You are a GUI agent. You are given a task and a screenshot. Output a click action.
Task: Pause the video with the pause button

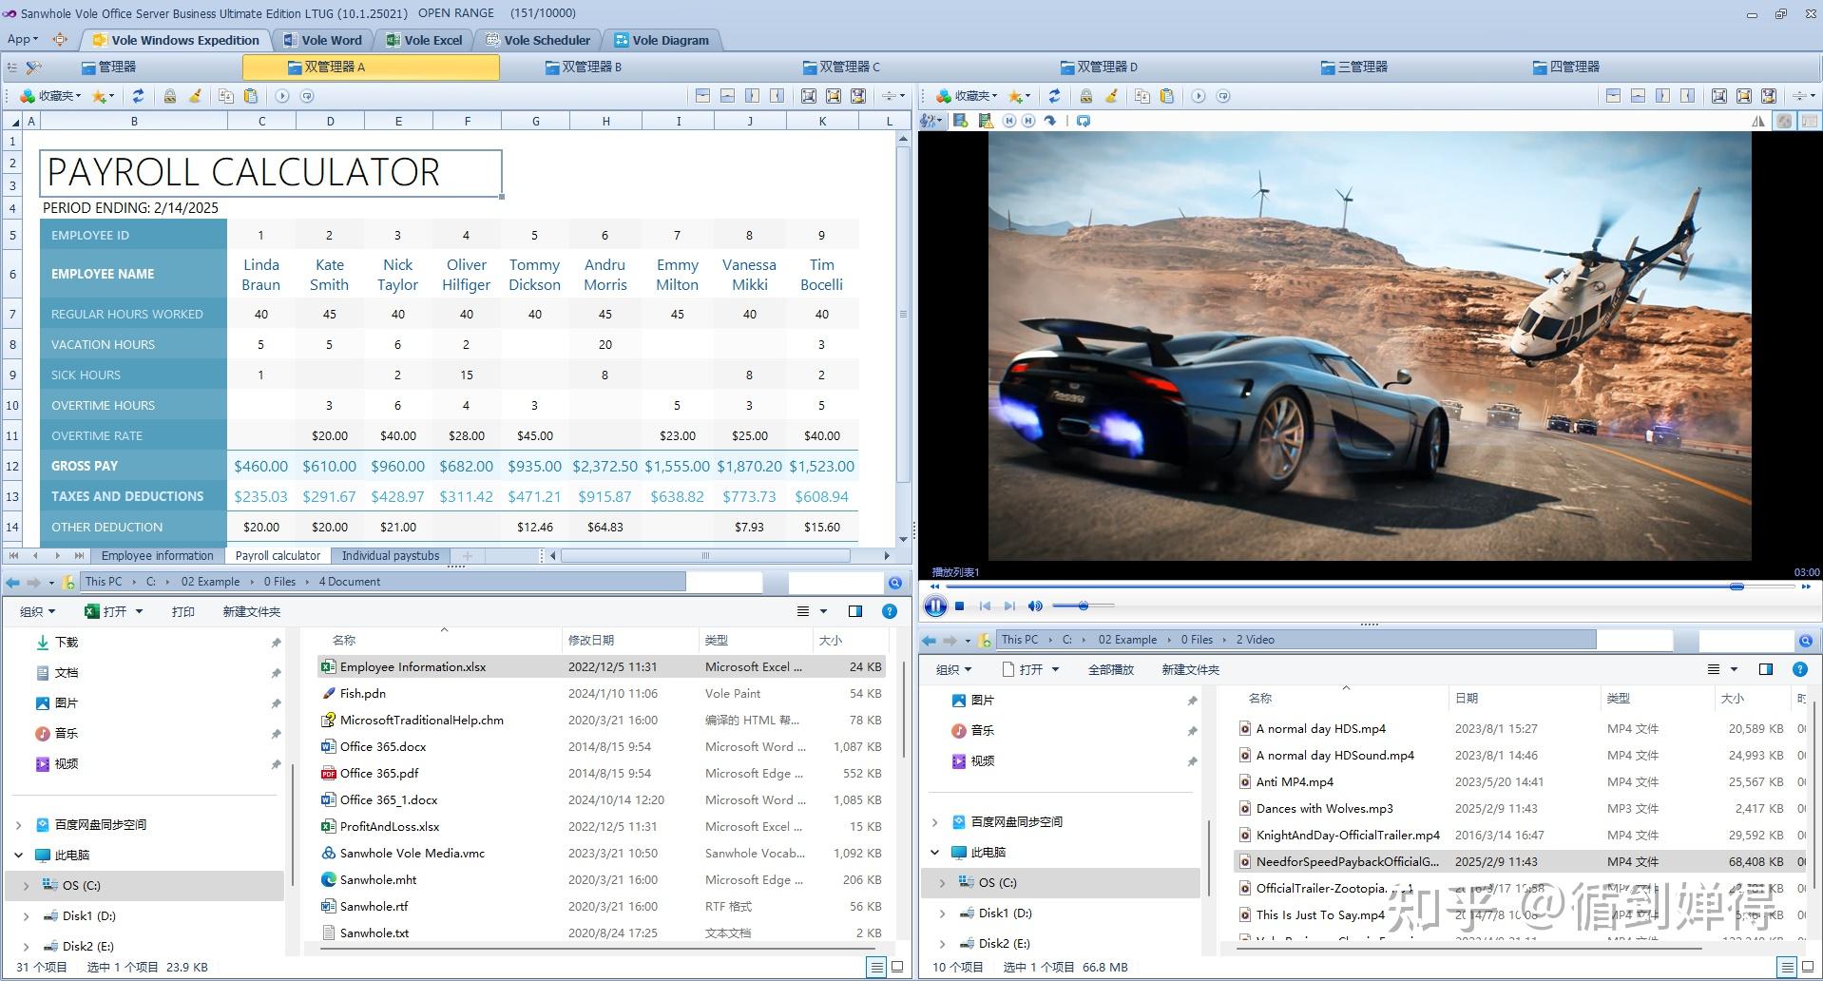(935, 606)
